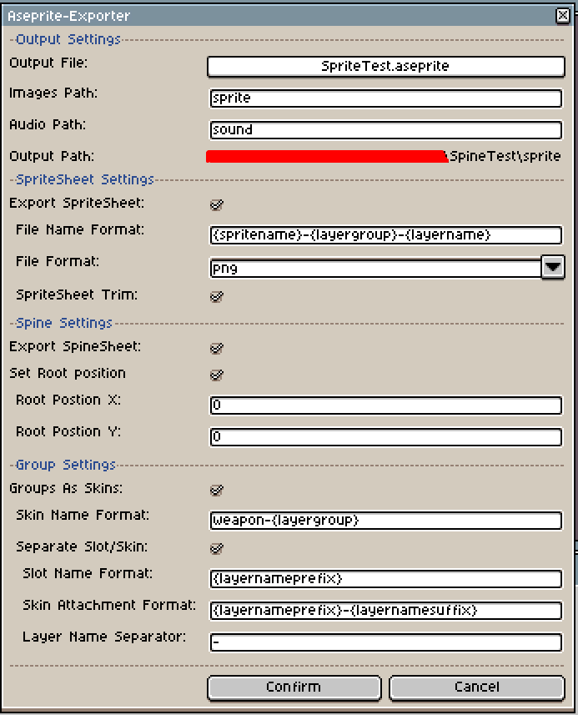The height and width of the screenshot is (715, 578).
Task: Edit the Skin Attachment Format field
Action: [385, 611]
